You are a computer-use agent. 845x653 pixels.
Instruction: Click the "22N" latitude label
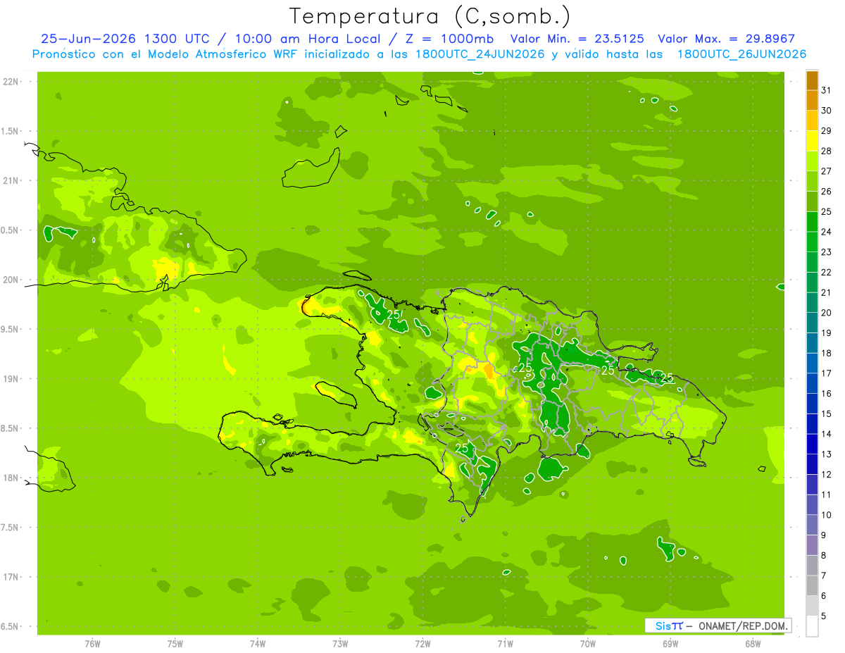click(11, 81)
